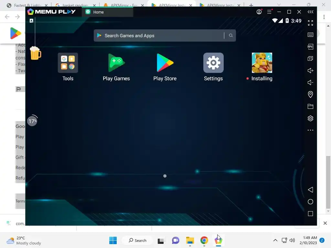Image resolution: width=331 pixels, height=248 pixels.
Task: Open a new Chrome tab
Action: (x=251, y=5)
